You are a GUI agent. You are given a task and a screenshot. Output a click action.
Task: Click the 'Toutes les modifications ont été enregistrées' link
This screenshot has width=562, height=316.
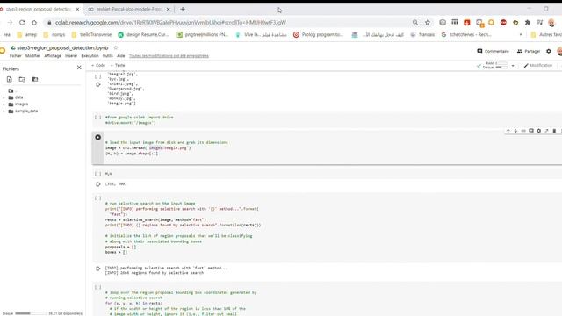[x=169, y=56]
